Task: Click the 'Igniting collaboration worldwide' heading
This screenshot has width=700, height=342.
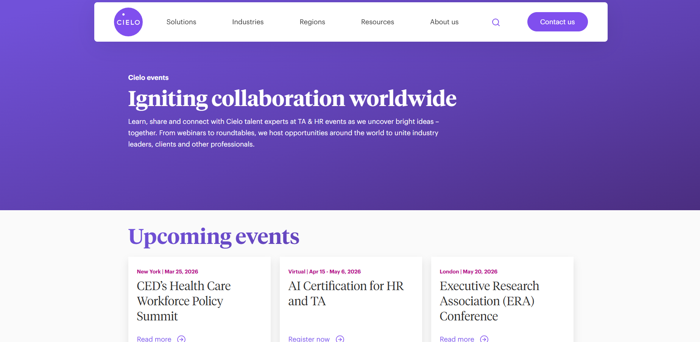Action: pos(292,99)
